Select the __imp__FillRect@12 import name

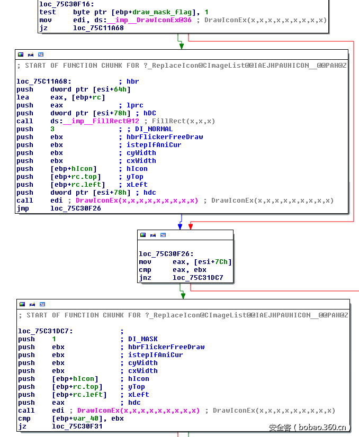(x=102, y=121)
